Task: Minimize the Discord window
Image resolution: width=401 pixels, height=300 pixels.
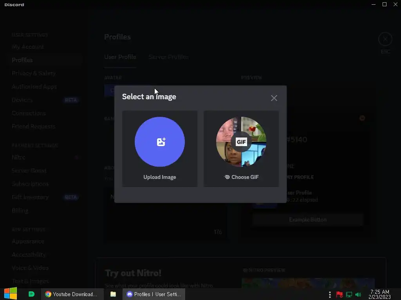Action: click(374, 4)
